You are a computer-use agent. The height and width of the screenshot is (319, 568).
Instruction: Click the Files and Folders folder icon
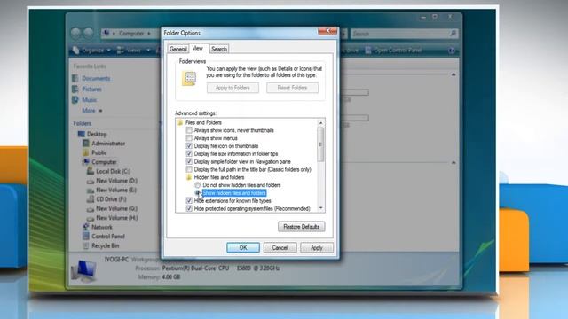point(180,122)
